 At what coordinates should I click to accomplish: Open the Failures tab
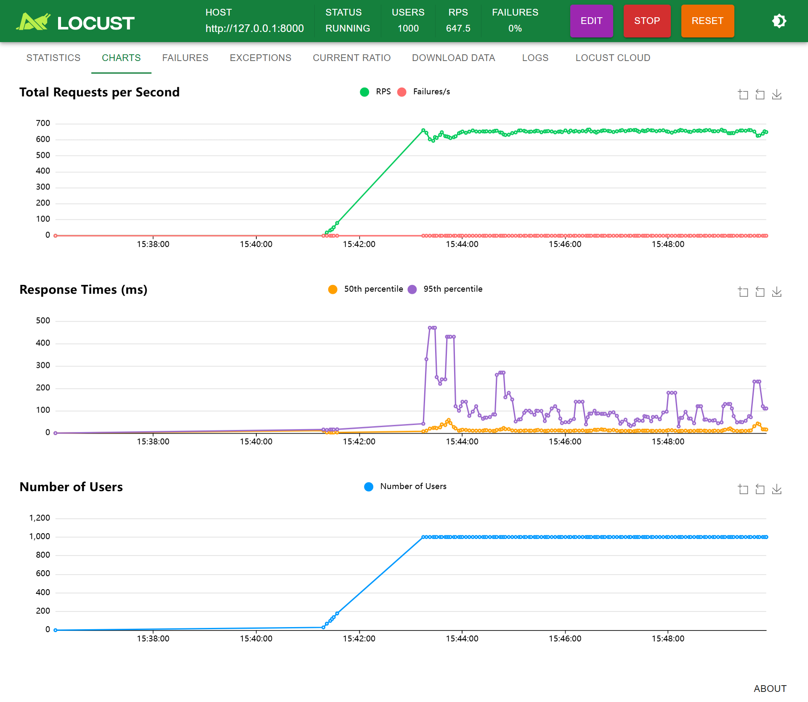tap(185, 58)
